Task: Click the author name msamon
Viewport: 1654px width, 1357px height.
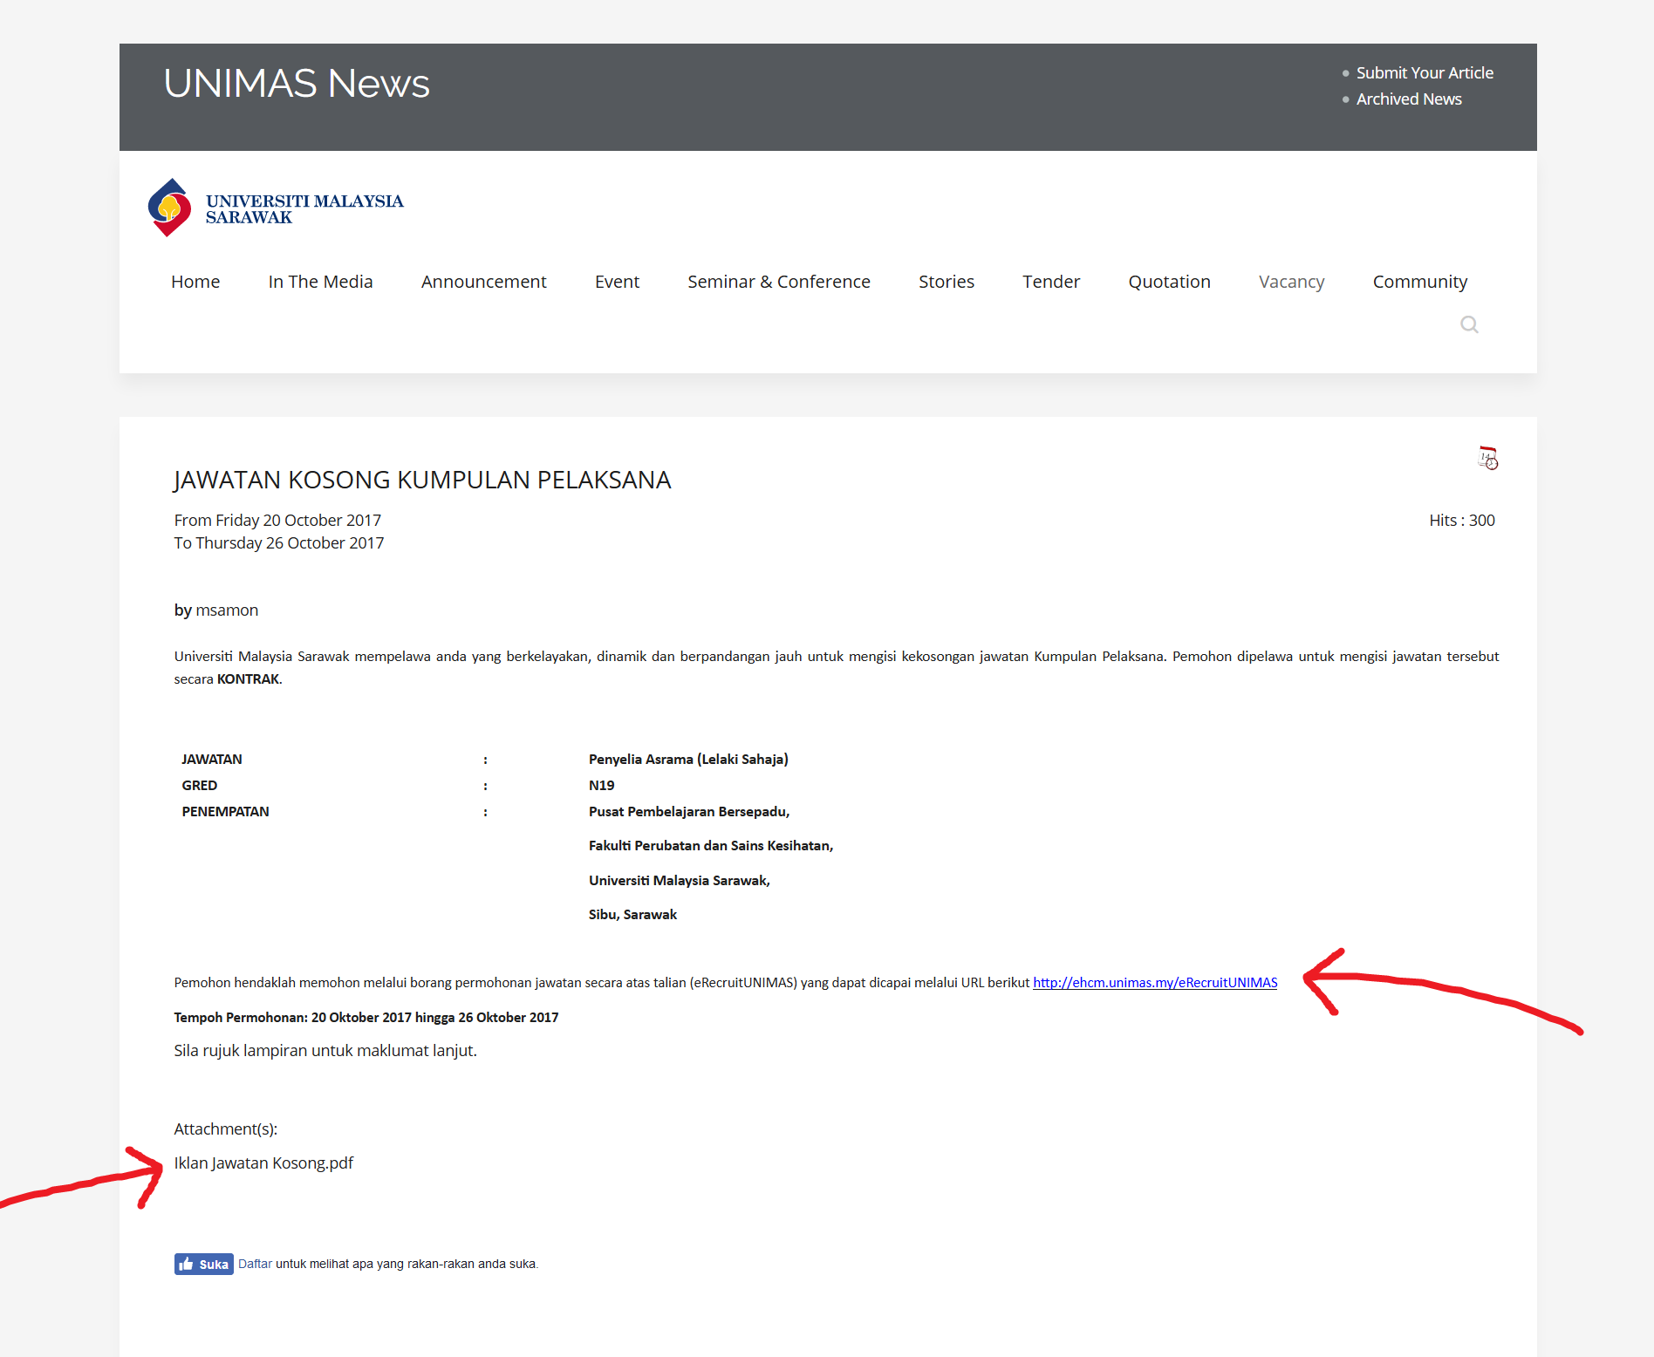Action: tap(227, 610)
